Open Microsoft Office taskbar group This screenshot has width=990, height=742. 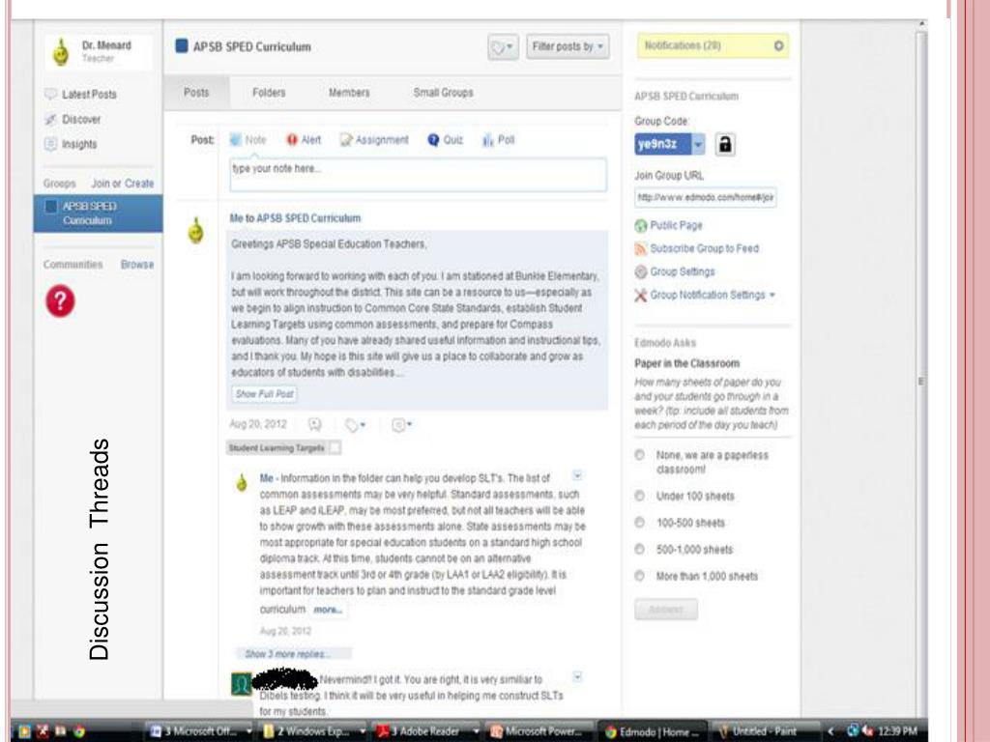coord(199,731)
